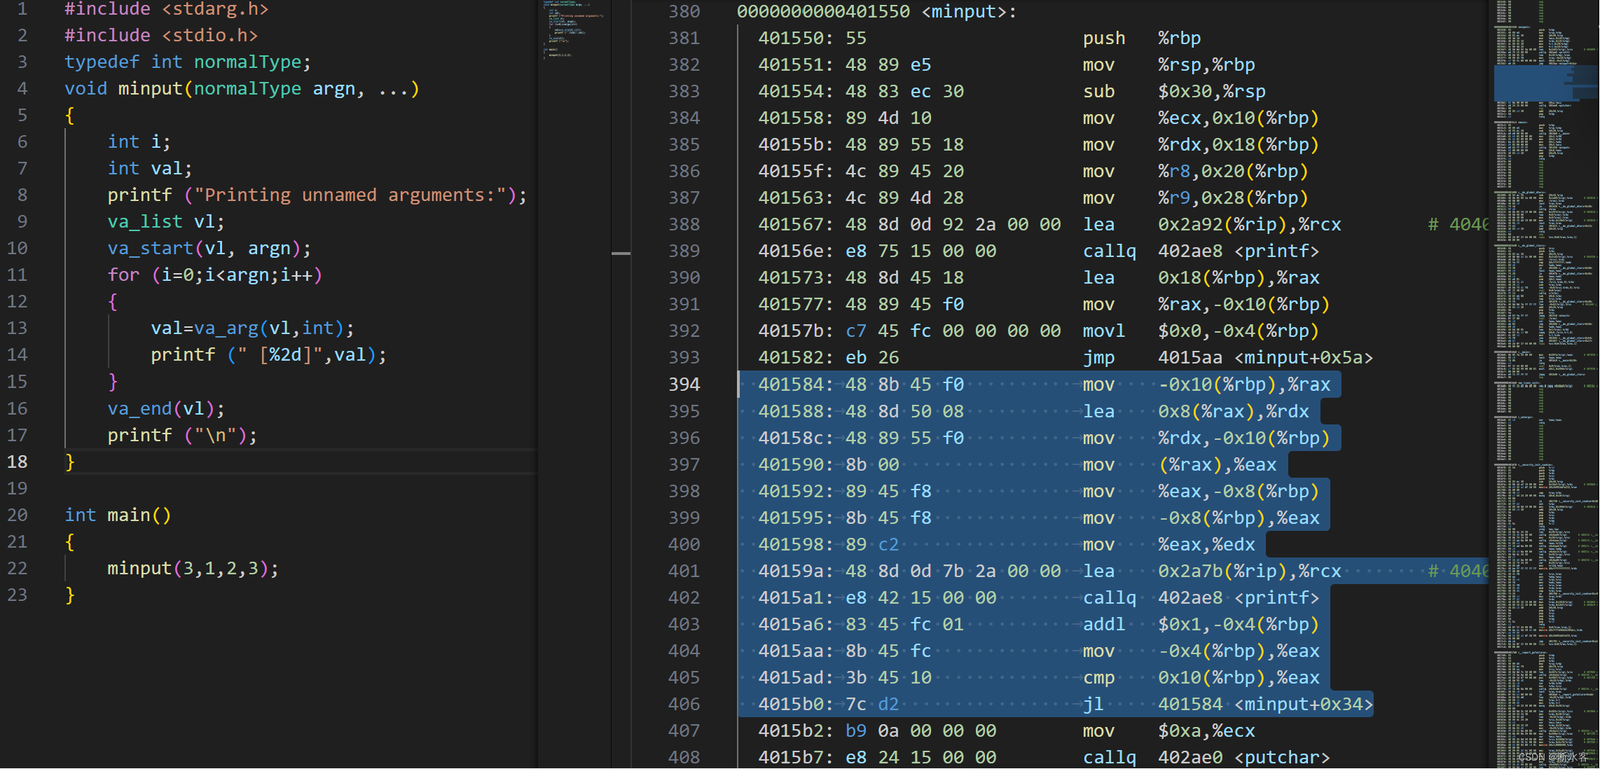This screenshot has width=1600, height=769.
Task: Click line number 394 in the disassembly pane
Action: [x=684, y=384]
